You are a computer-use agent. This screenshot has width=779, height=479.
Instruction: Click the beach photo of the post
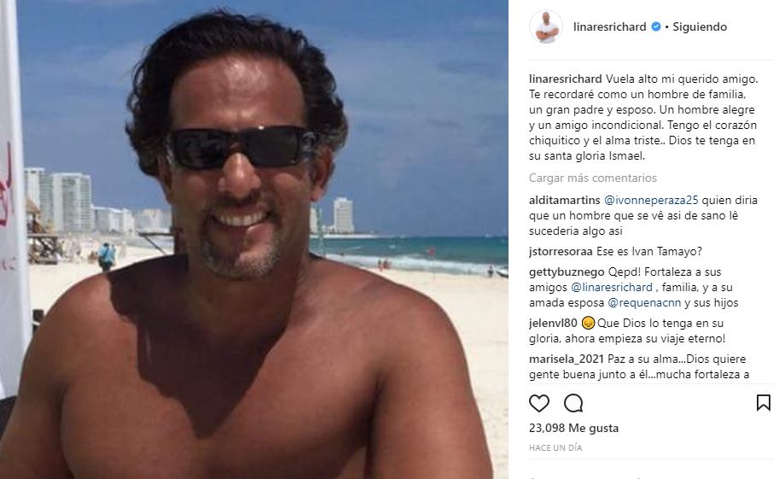click(x=254, y=239)
